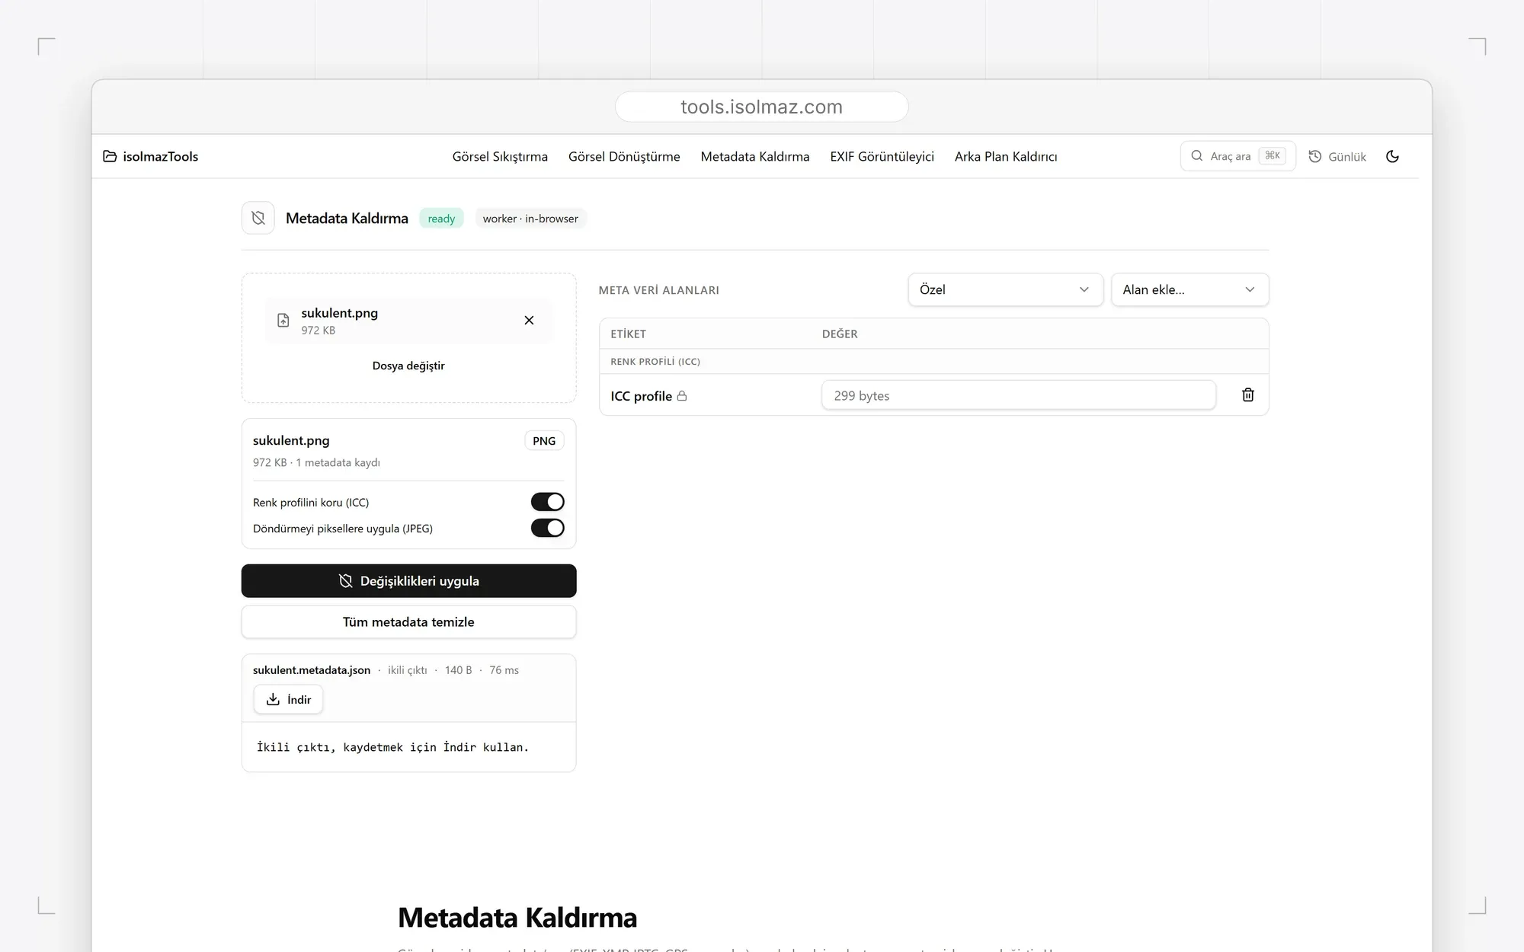
Task: Click the file upload icon beside sukulent.png
Action: (283, 321)
